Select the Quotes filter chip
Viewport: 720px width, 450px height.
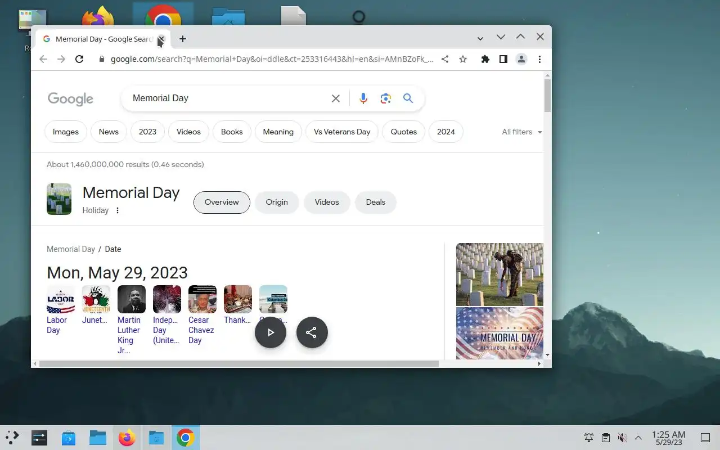pos(404,132)
